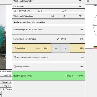Enable cut option 2 checkbox
Viewport: 97px width, 97px height.
coord(39,11)
